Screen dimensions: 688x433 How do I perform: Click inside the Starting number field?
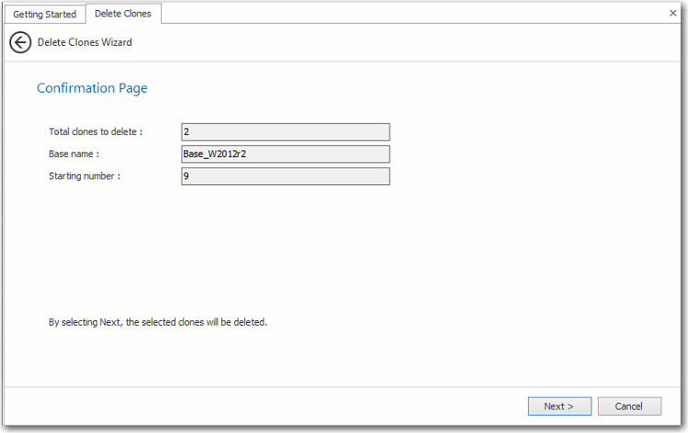click(x=286, y=176)
